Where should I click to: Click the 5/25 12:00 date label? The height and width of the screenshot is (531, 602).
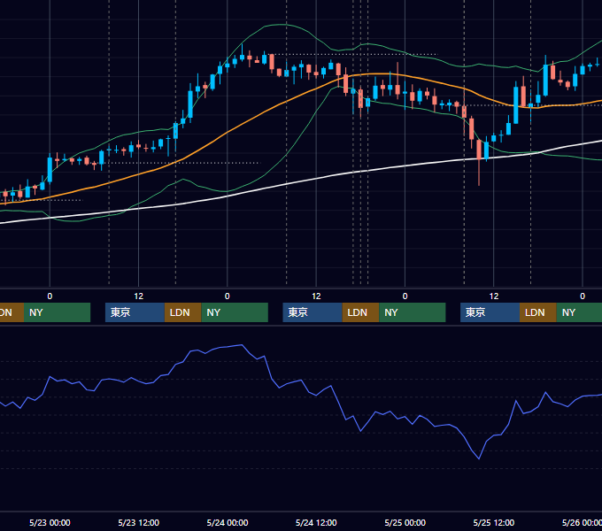click(494, 522)
